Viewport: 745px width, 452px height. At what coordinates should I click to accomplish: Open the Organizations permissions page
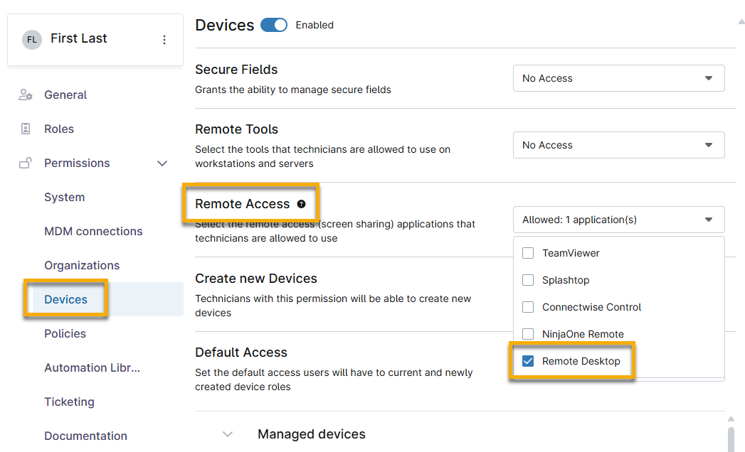tap(83, 265)
